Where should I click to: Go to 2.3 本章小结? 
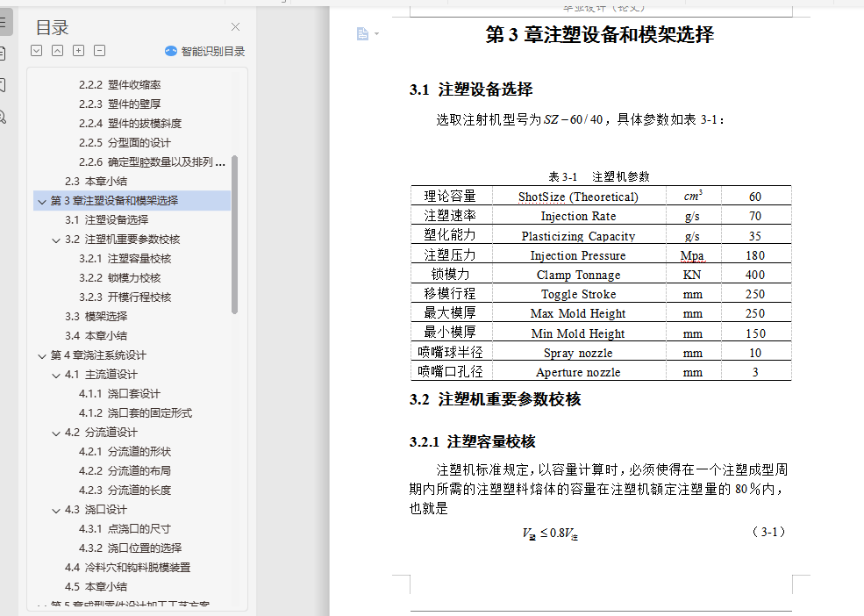coord(96,182)
